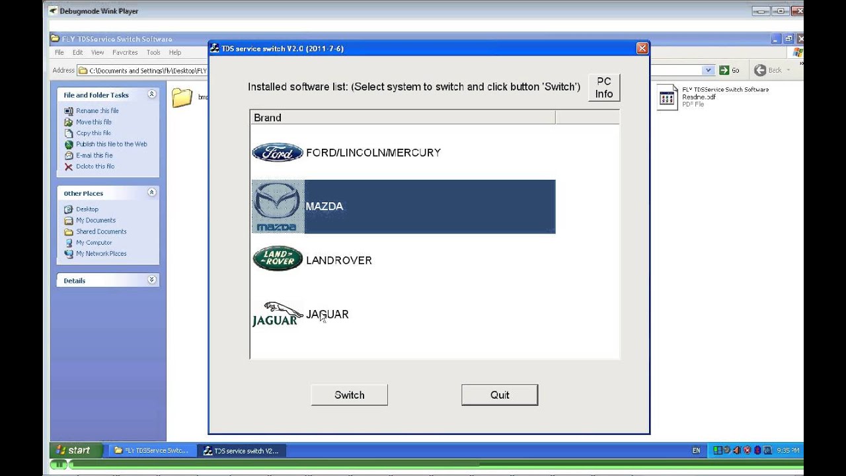Open the Edit menu in Explorer window
Viewport: 846px width, 476px height.
(x=78, y=52)
